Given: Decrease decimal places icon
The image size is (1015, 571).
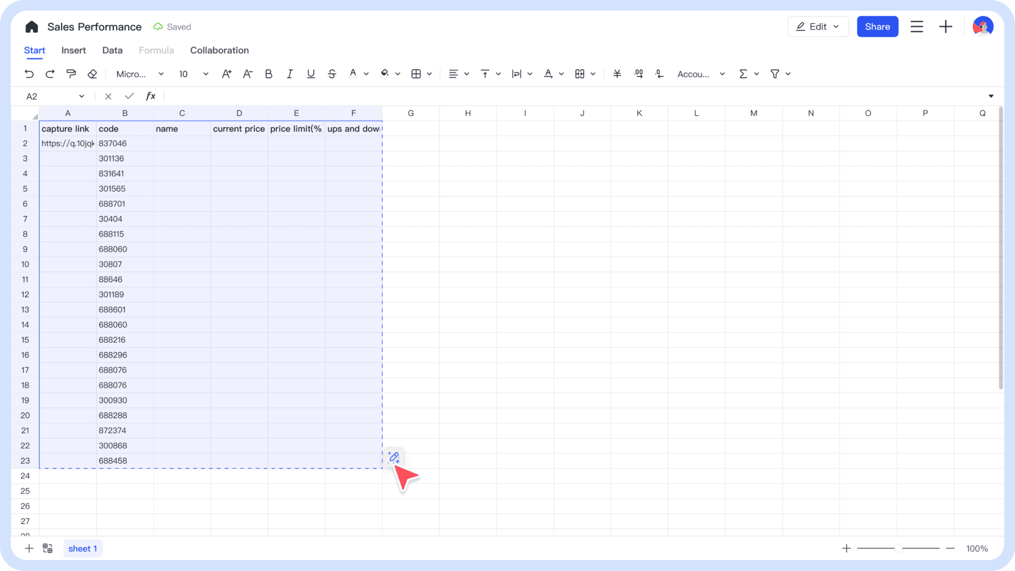Looking at the screenshot, I should pyautogui.click(x=659, y=74).
